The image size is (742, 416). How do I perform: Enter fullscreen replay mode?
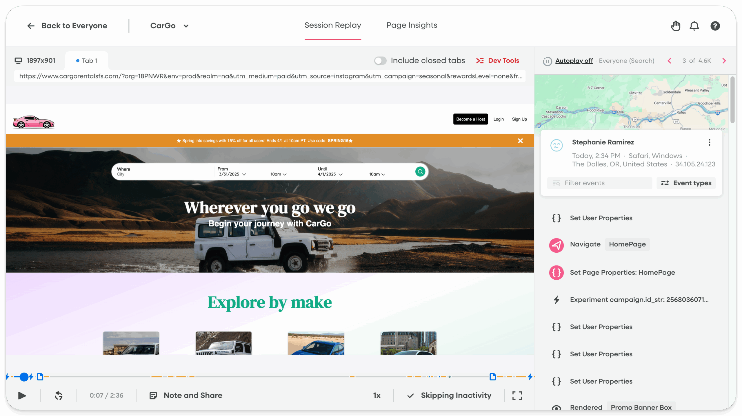pos(518,395)
